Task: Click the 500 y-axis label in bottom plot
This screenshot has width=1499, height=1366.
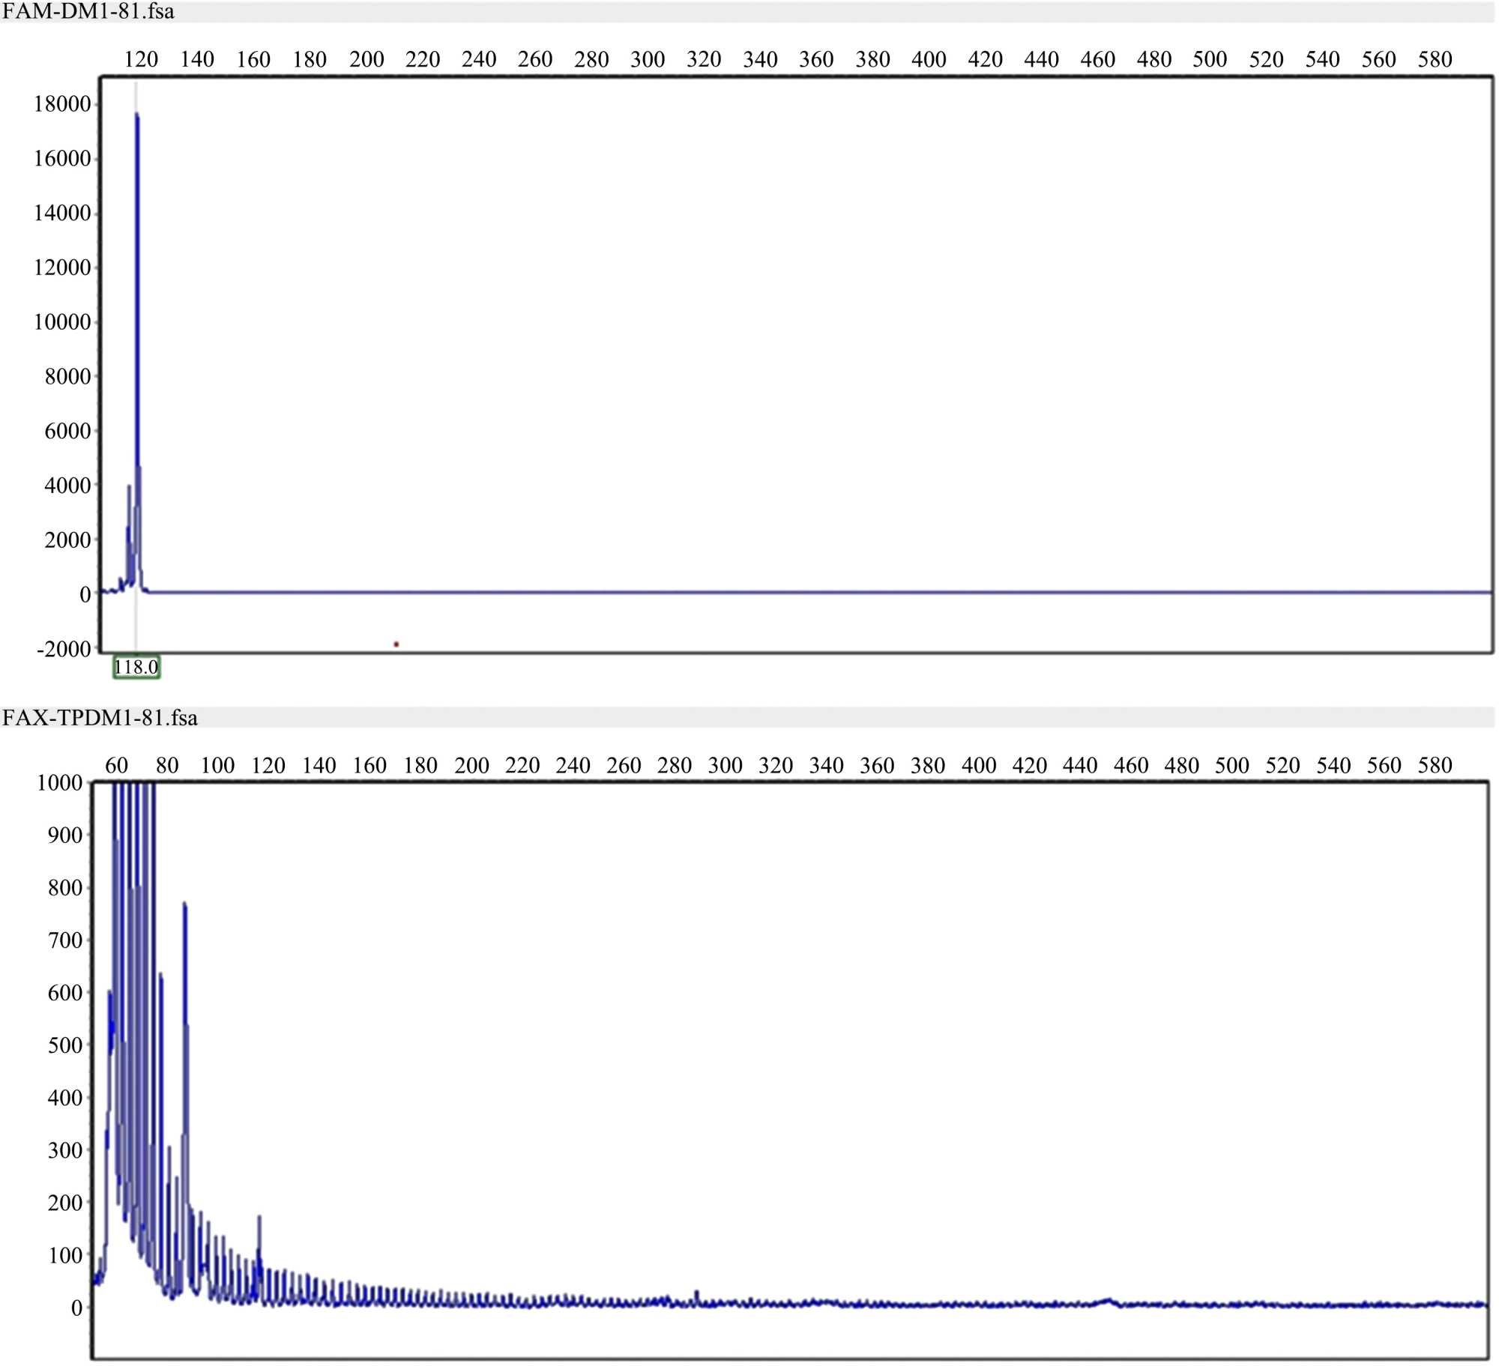Action: [x=65, y=1045]
